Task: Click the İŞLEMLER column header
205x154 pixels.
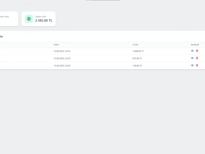Action: click(x=195, y=45)
